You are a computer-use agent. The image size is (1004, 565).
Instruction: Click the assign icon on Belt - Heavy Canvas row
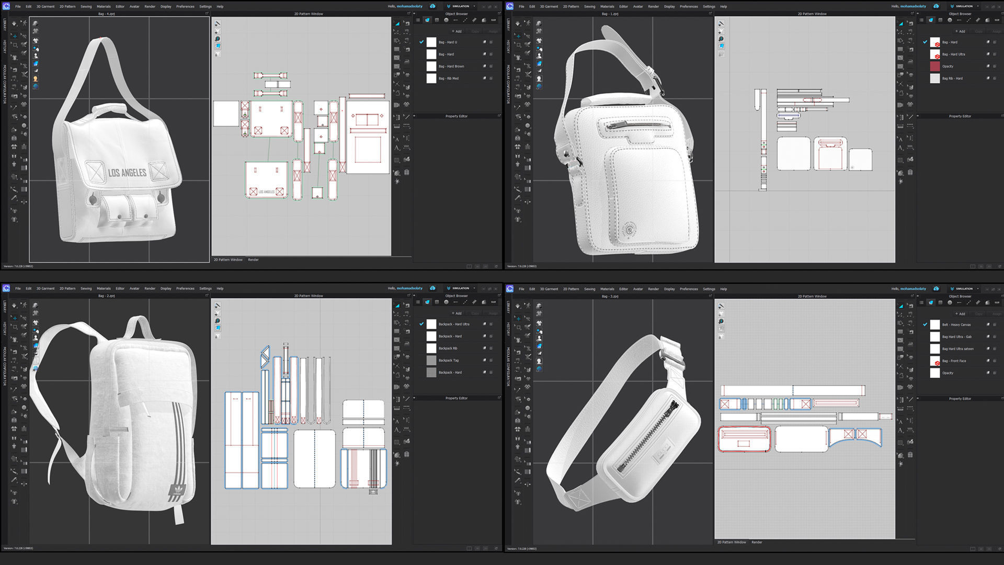point(988,325)
